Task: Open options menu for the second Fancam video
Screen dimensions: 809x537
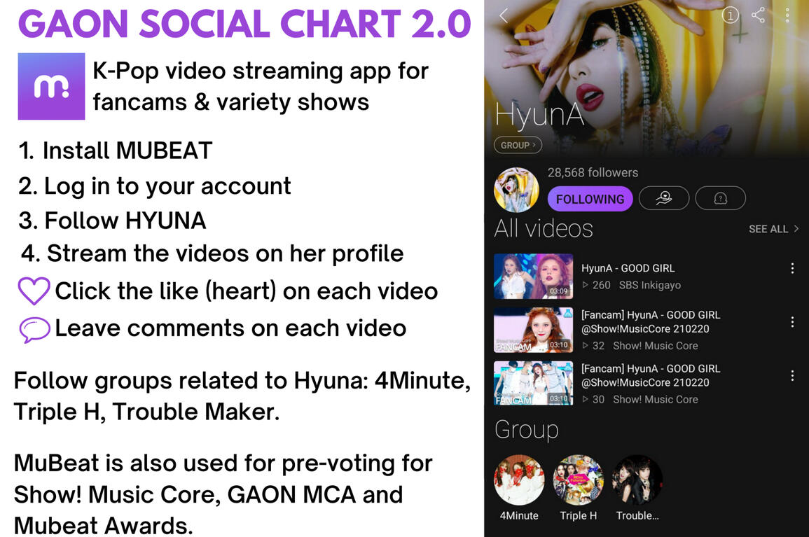Action: 792,376
